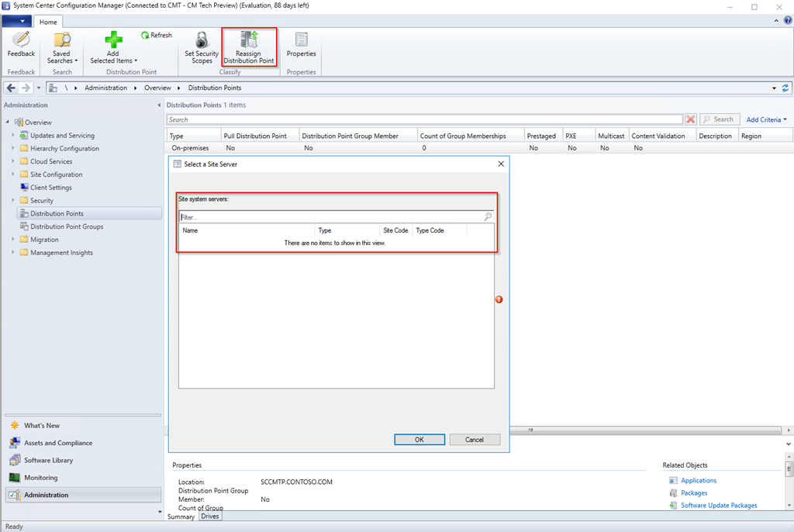Open Properties from the ribbon
Image resolution: width=794 pixels, height=532 pixels.
point(301,40)
